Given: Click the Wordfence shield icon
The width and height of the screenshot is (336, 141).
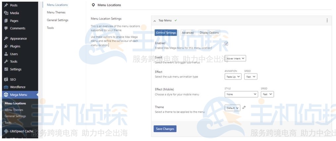Looking at the screenshot, I should [x=6, y=87].
